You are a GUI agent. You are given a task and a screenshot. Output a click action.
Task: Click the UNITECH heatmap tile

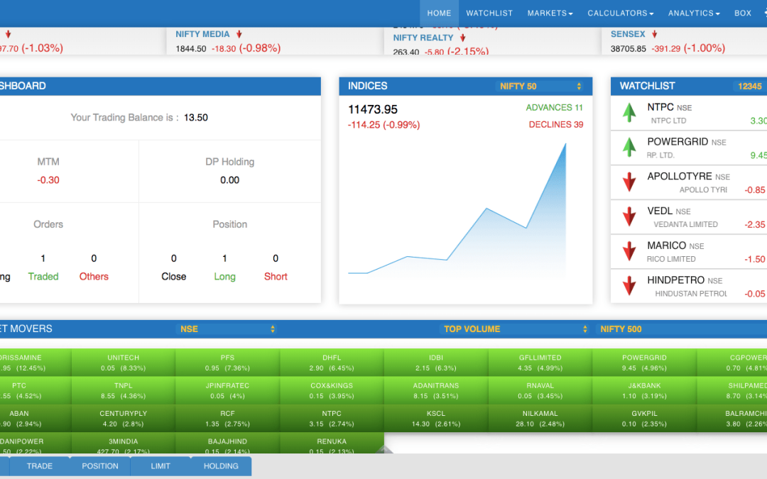point(124,363)
